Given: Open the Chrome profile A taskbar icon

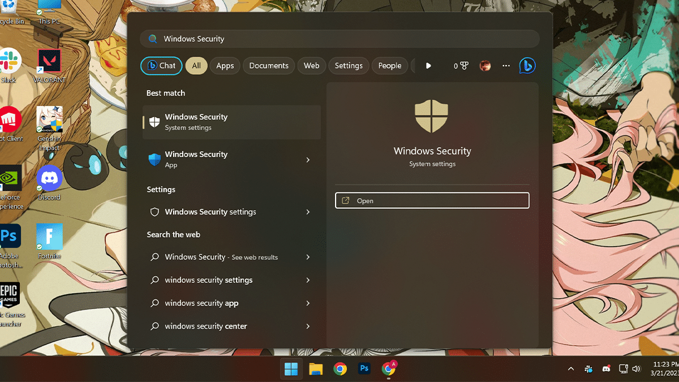Looking at the screenshot, I should click(389, 368).
